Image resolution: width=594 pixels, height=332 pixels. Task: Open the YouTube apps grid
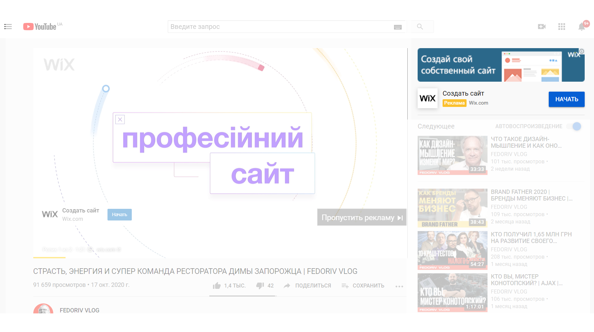pos(562,27)
